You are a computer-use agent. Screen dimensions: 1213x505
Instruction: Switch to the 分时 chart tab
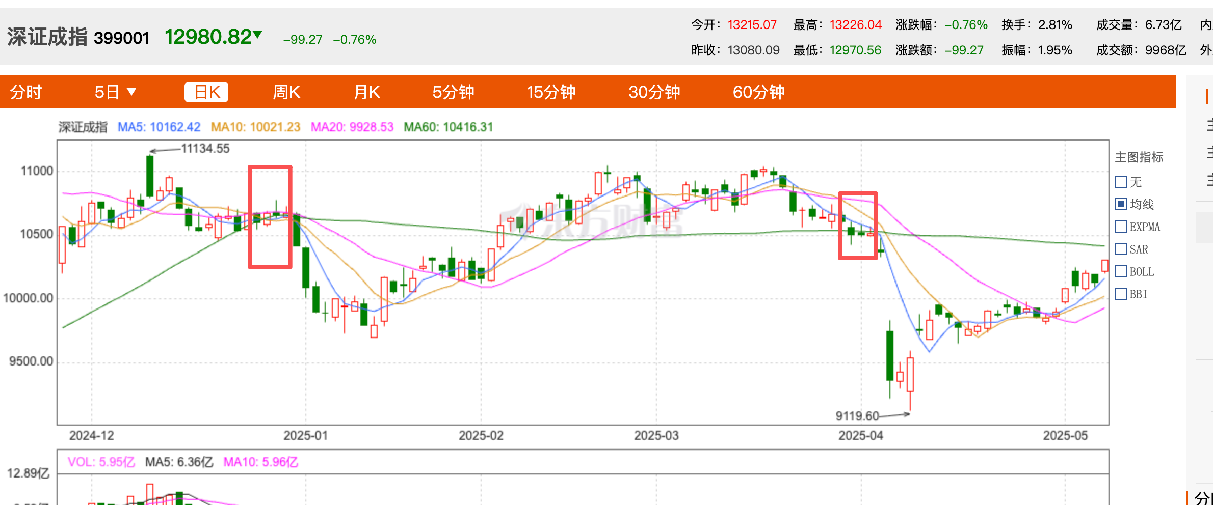click(x=26, y=92)
